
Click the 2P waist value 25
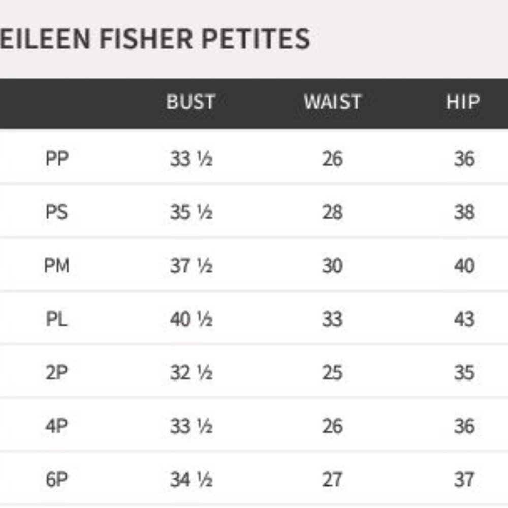(332, 373)
